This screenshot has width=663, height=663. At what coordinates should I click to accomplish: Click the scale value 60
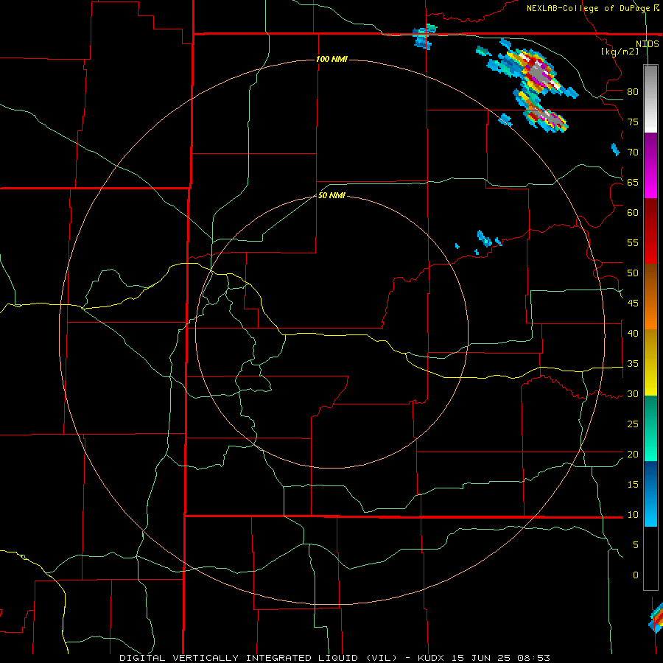coord(633,213)
